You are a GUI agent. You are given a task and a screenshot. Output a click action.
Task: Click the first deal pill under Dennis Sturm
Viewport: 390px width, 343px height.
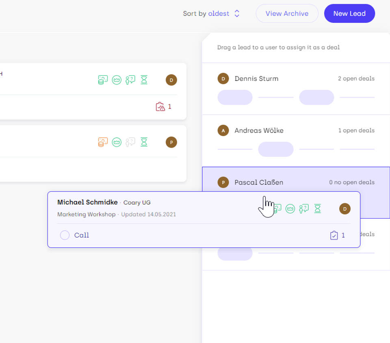pyautogui.click(x=235, y=97)
